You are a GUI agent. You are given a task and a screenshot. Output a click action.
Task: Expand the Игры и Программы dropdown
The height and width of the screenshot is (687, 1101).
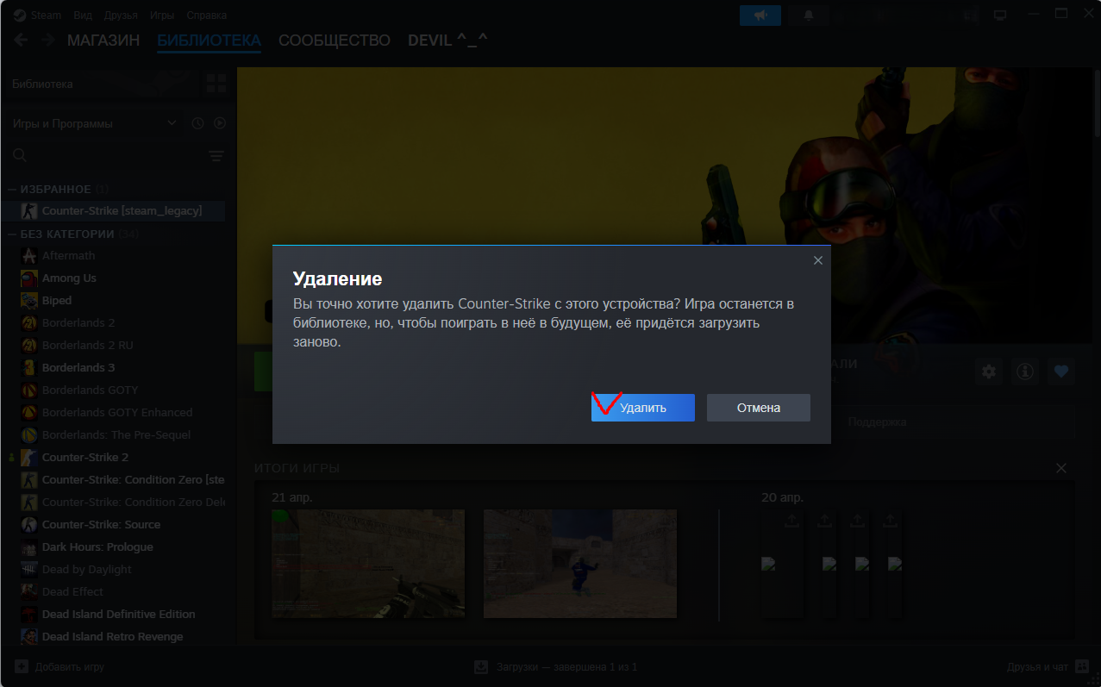[95, 123]
